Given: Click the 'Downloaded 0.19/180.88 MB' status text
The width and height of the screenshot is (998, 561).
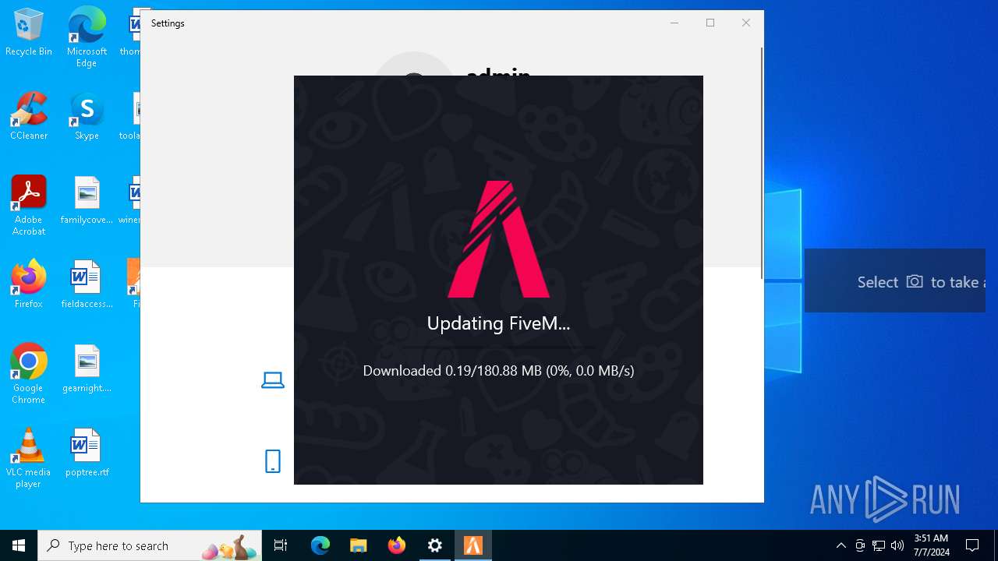Looking at the screenshot, I should (x=498, y=371).
